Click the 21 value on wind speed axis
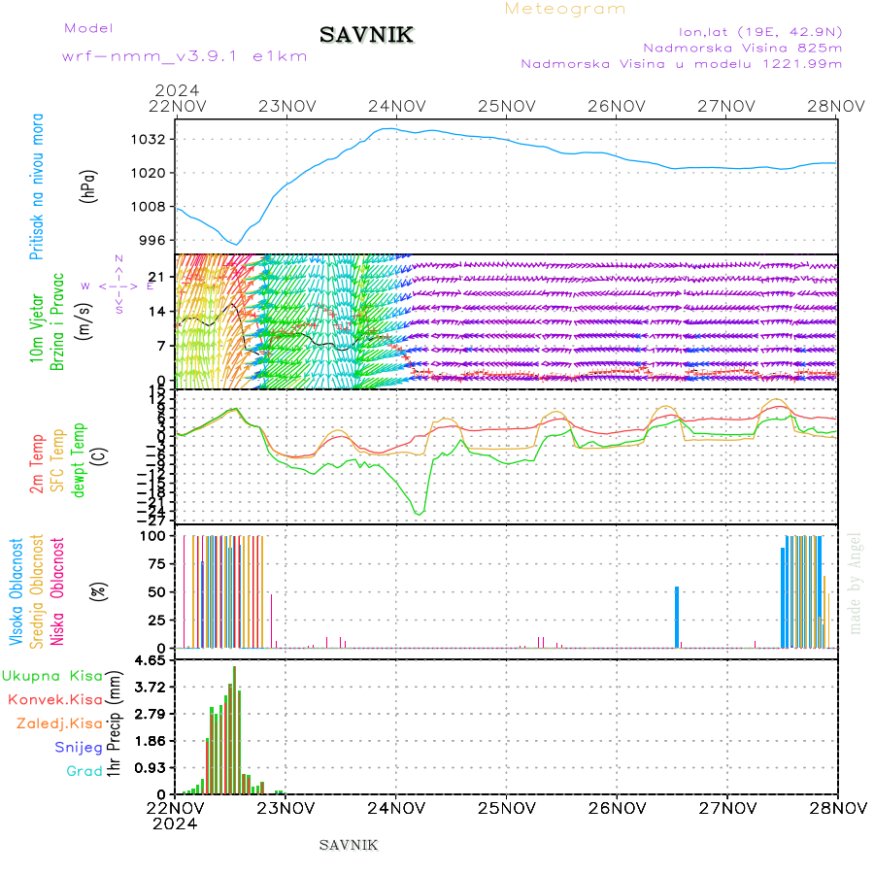This screenshot has width=874, height=874. click(x=157, y=277)
